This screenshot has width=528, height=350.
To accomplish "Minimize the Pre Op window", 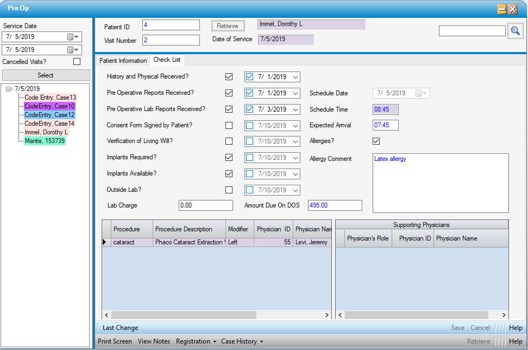I will click(502, 9).
